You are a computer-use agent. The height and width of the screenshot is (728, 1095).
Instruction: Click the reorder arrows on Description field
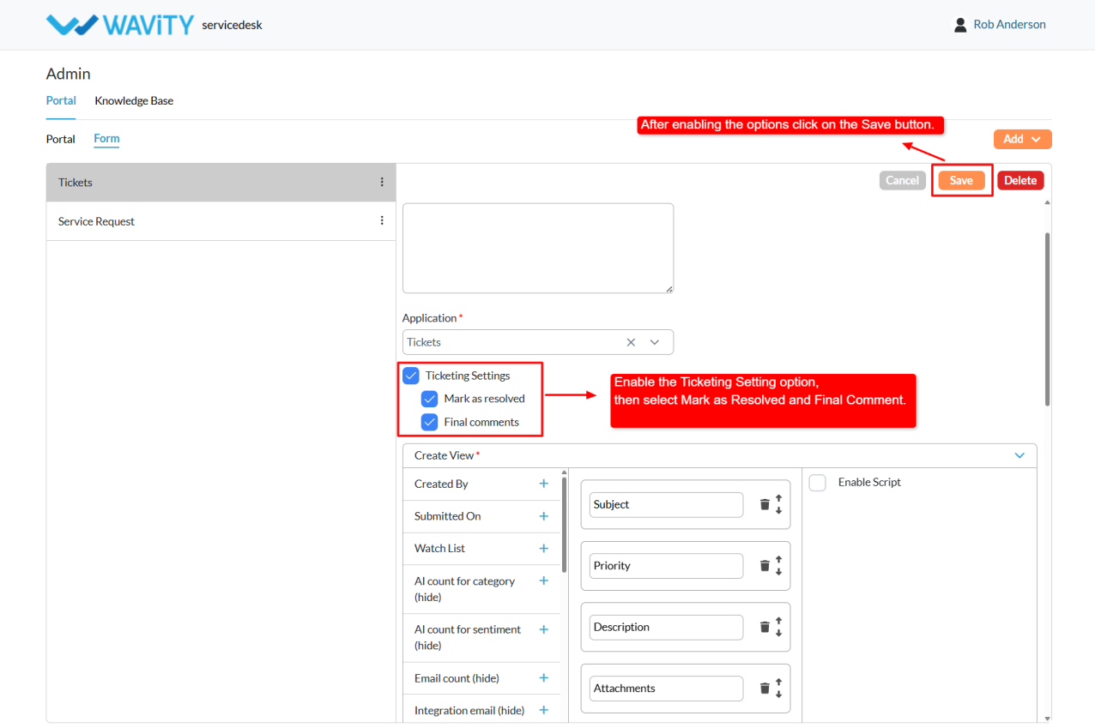pos(778,627)
